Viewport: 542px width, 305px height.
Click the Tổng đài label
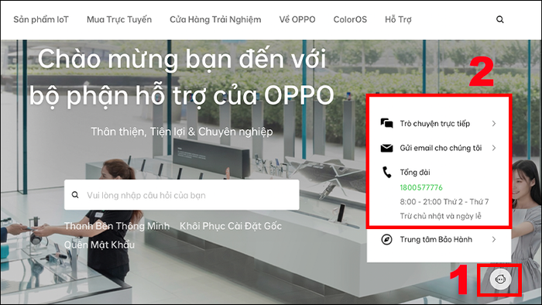(x=415, y=172)
